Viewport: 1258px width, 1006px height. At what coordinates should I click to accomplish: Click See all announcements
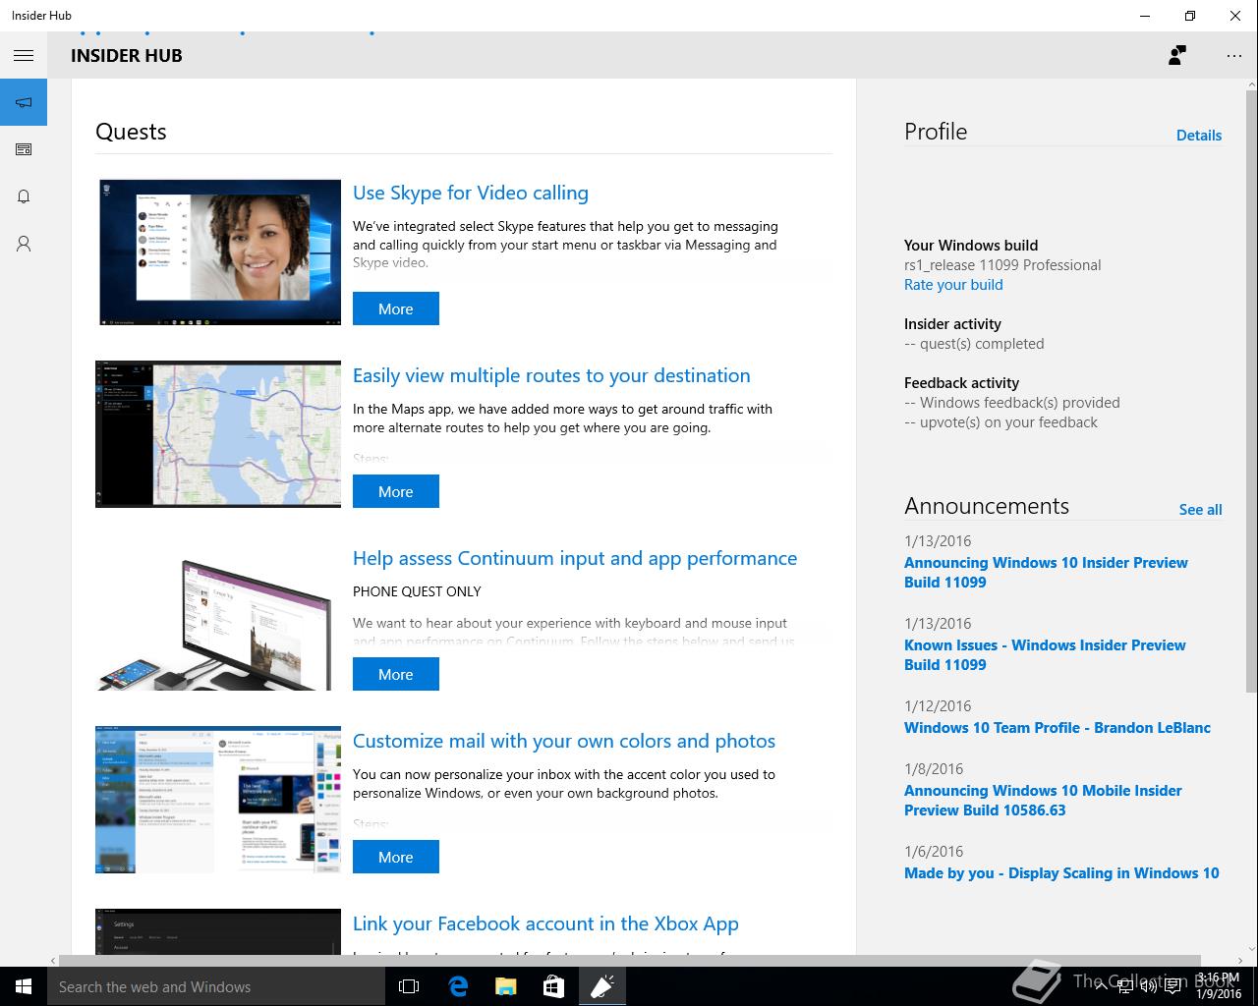tap(1200, 510)
